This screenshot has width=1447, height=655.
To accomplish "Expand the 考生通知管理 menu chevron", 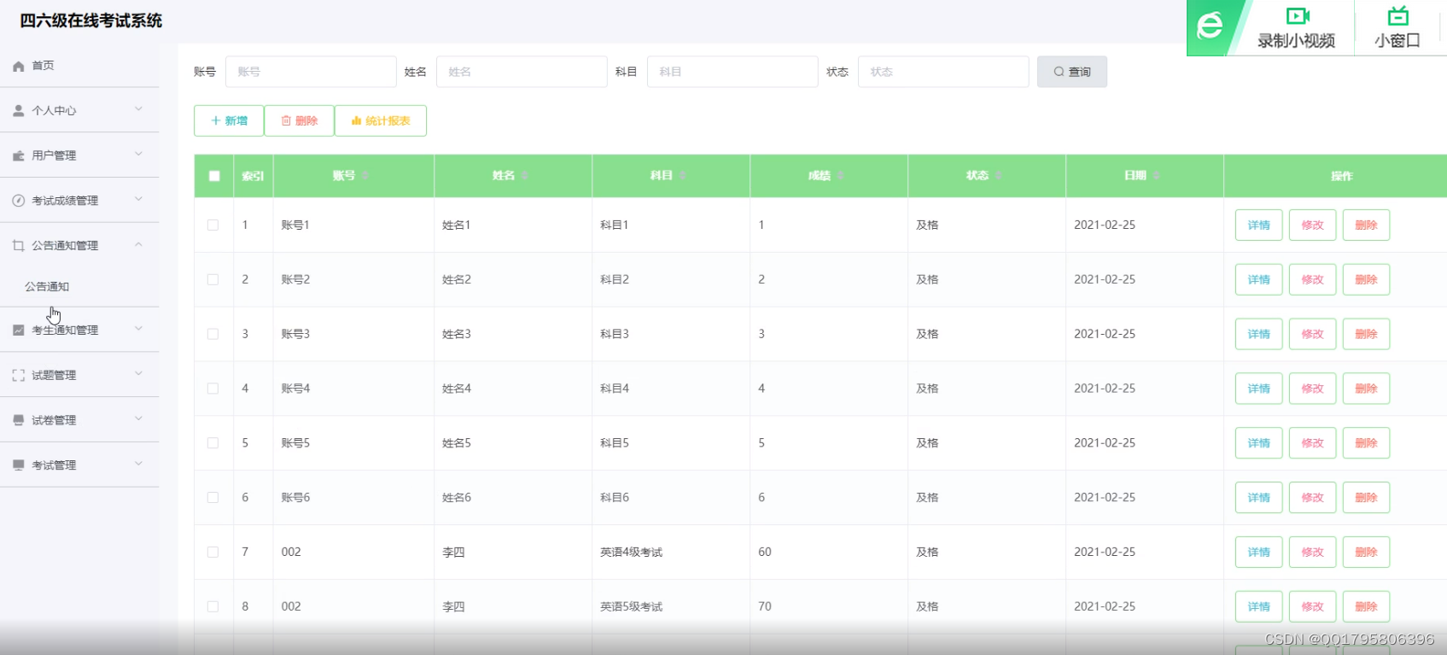I will click(138, 329).
